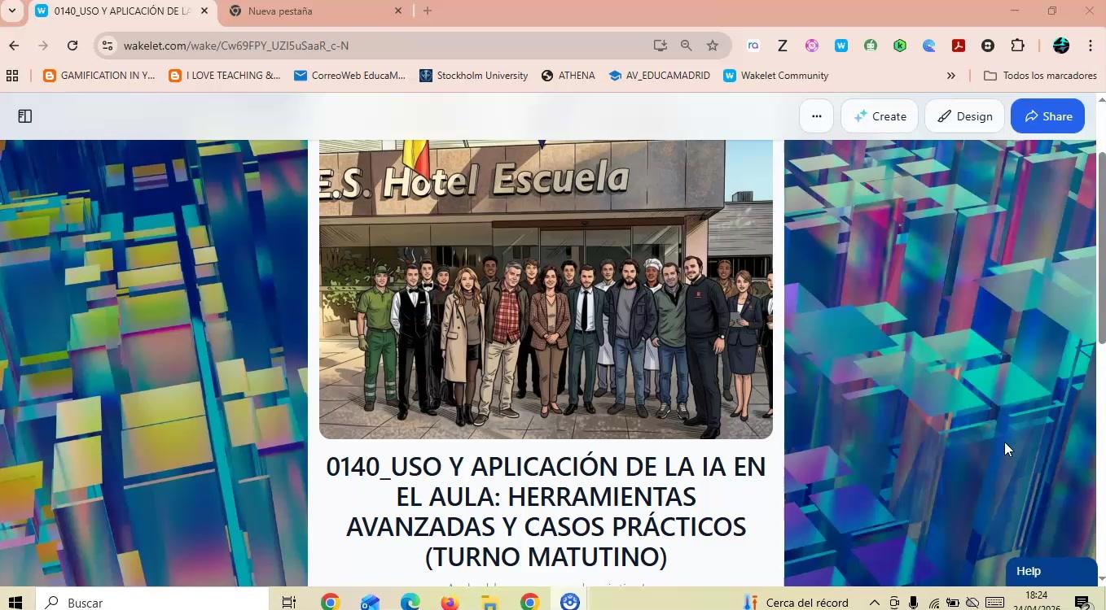Open Chrome's three-dot menu
Image resolution: width=1106 pixels, height=610 pixels.
click(1091, 46)
